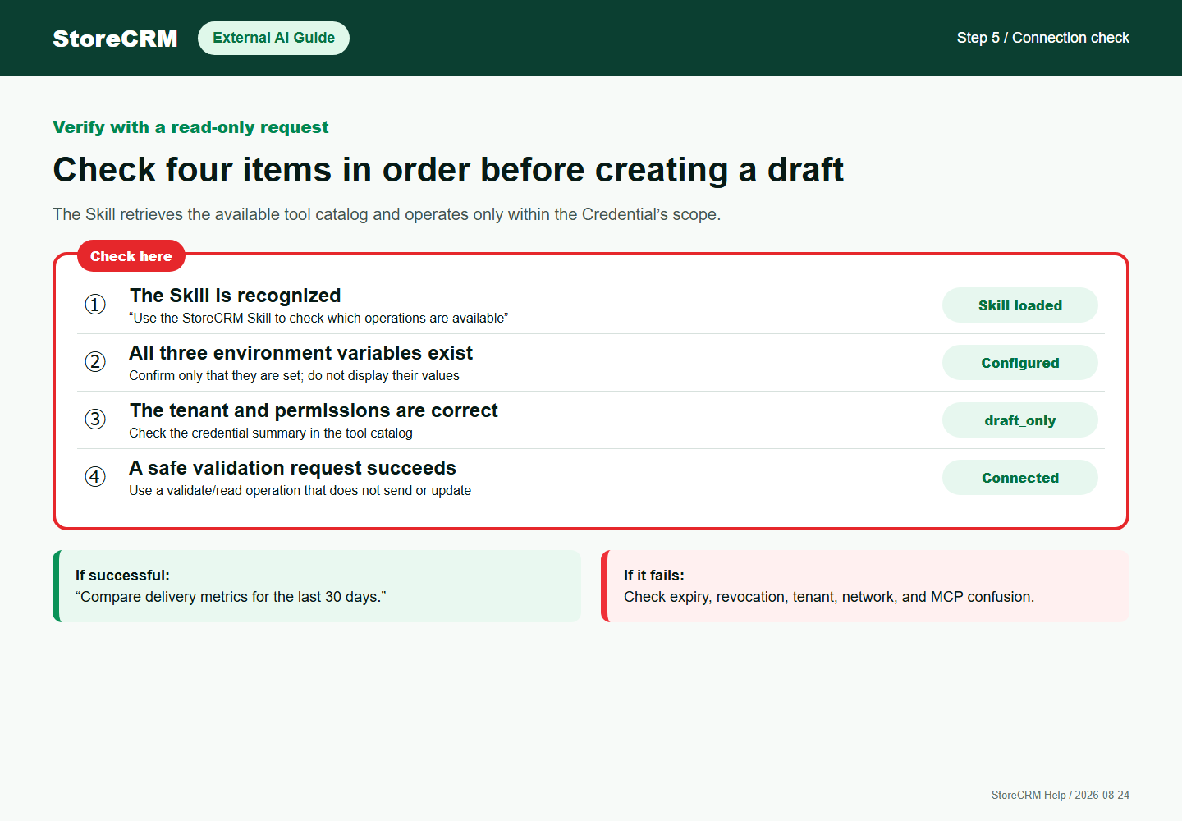This screenshot has width=1182, height=821.
Task: Select the Step 5 / Connection check label
Action: coord(1042,38)
